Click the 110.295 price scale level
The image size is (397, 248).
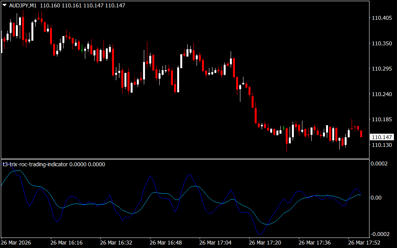(x=381, y=69)
